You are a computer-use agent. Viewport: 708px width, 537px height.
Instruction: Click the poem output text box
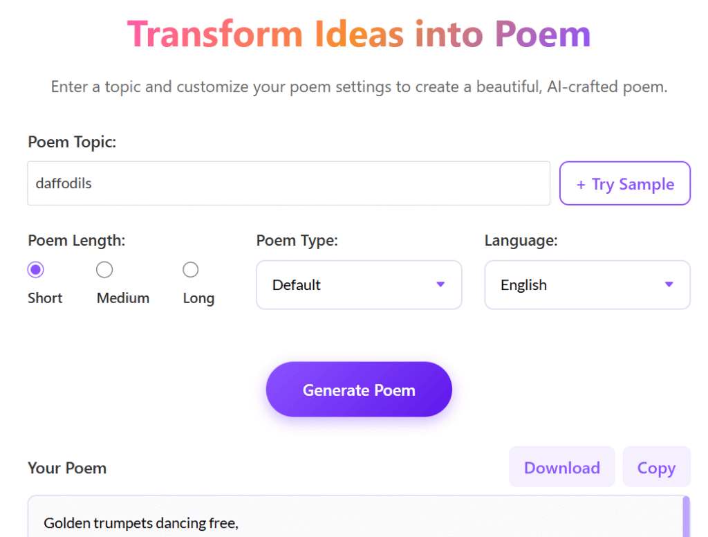pyautogui.click(x=346, y=519)
